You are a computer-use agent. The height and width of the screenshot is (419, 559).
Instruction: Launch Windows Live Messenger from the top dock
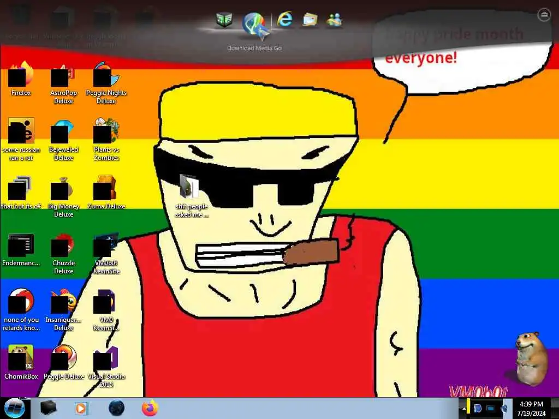334,20
